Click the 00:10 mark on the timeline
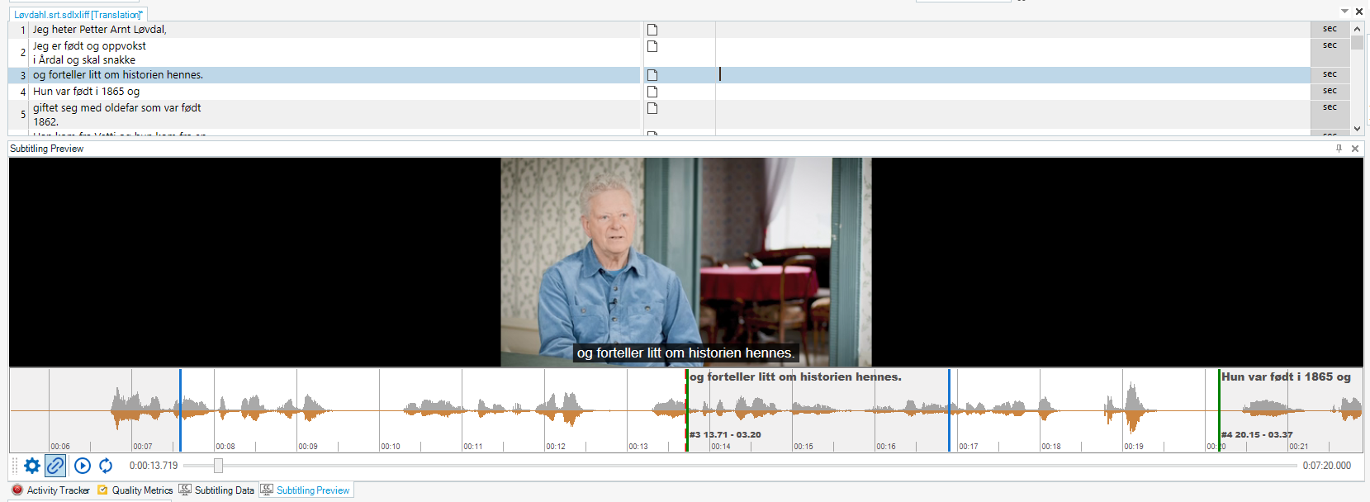The height and width of the screenshot is (502, 1370). click(391, 447)
